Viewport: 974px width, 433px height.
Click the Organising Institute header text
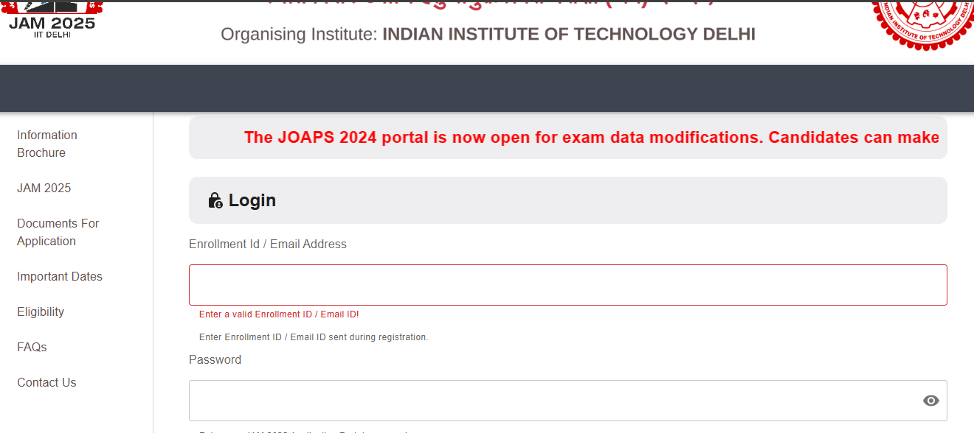[487, 34]
